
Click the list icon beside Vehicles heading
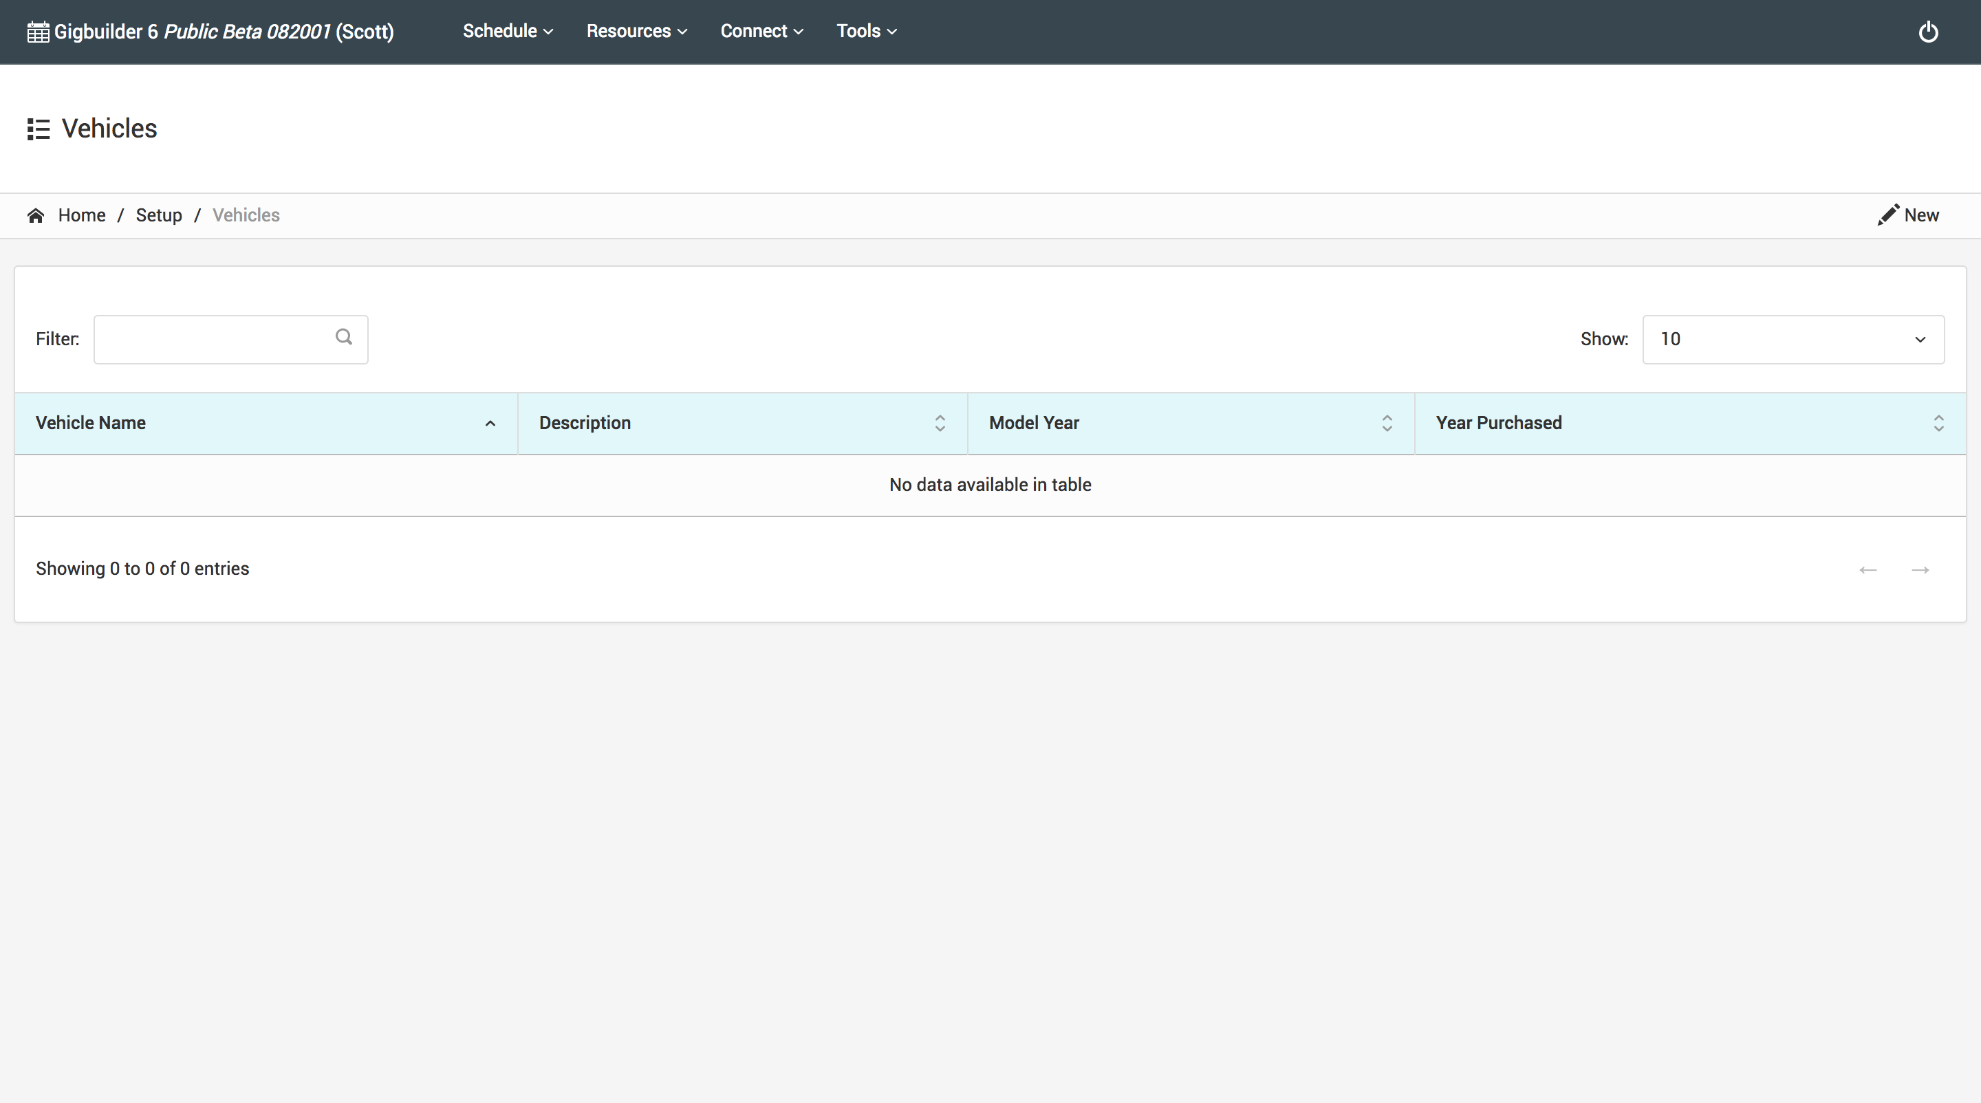point(39,129)
